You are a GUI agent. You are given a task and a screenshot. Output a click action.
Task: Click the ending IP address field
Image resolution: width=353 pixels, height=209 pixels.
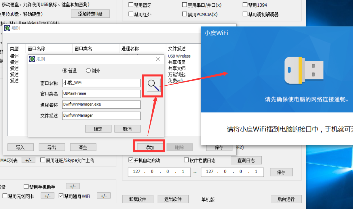(x=232, y=172)
